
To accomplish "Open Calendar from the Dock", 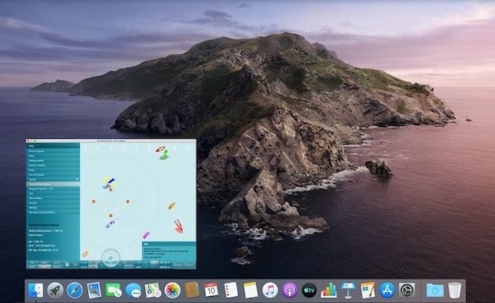I will (x=211, y=290).
